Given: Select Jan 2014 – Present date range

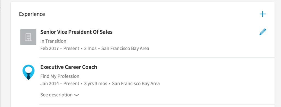Looking at the screenshot, I should (60, 84).
